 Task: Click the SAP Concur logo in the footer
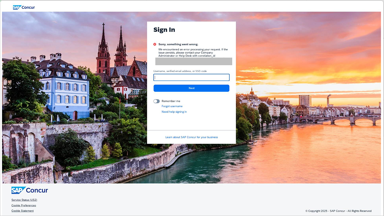click(x=30, y=190)
